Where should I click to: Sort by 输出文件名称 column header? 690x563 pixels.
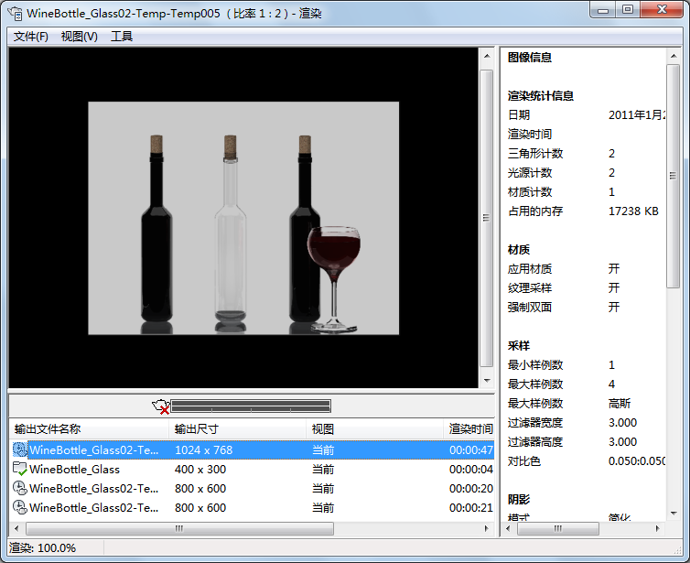tap(90, 429)
